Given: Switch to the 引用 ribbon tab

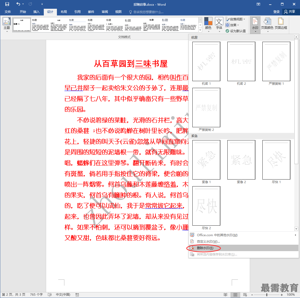Looking at the screenshot, I should pos(78,12).
